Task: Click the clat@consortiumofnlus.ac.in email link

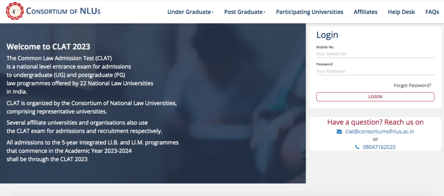Action: tap(379, 131)
